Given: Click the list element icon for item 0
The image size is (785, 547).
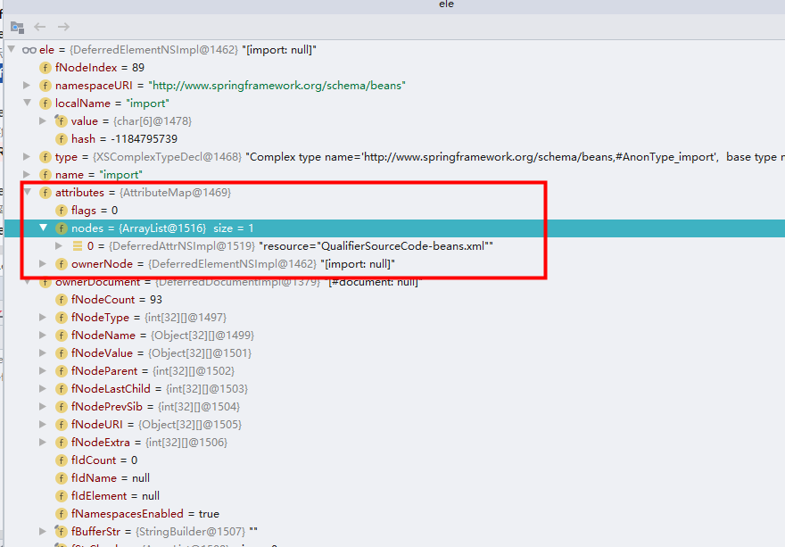Looking at the screenshot, I should tap(78, 246).
